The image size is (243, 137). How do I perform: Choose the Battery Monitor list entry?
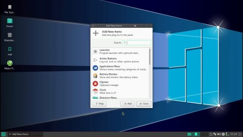pyautogui.click(x=120, y=76)
